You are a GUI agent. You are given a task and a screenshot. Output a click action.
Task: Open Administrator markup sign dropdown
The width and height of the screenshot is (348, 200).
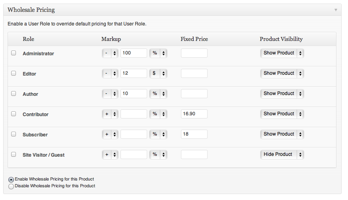[x=110, y=53]
